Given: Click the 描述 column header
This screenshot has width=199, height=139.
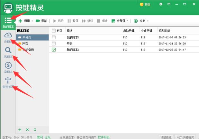Looking at the screenshot, I should (x=69, y=31).
